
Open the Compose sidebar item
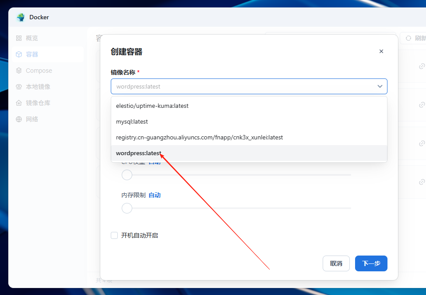pos(47,71)
